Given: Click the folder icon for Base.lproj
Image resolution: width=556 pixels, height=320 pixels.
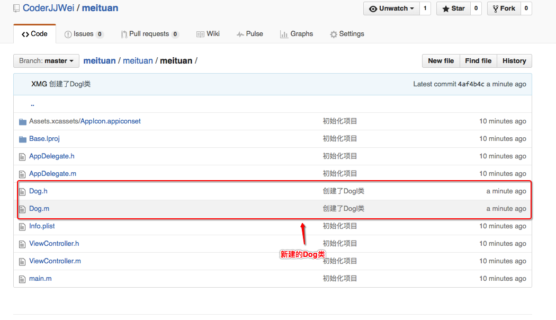Looking at the screenshot, I should pyautogui.click(x=23, y=139).
